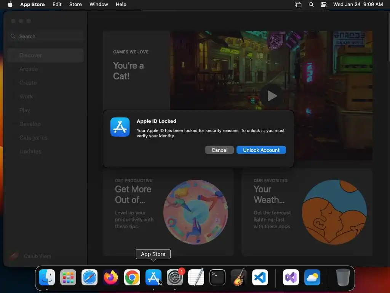Image resolution: width=390 pixels, height=293 pixels.
Task: Select Discover in the sidebar
Action: pyautogui.click(x=46, y=55)
